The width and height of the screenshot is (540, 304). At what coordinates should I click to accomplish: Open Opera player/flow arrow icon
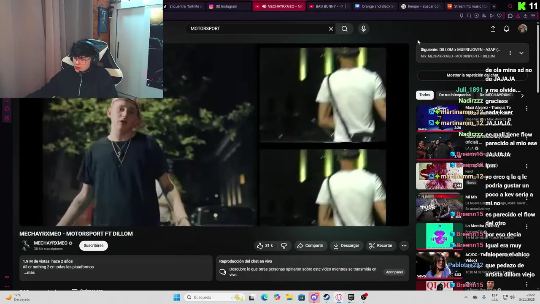pyautogui.click(x=491, y=16)
